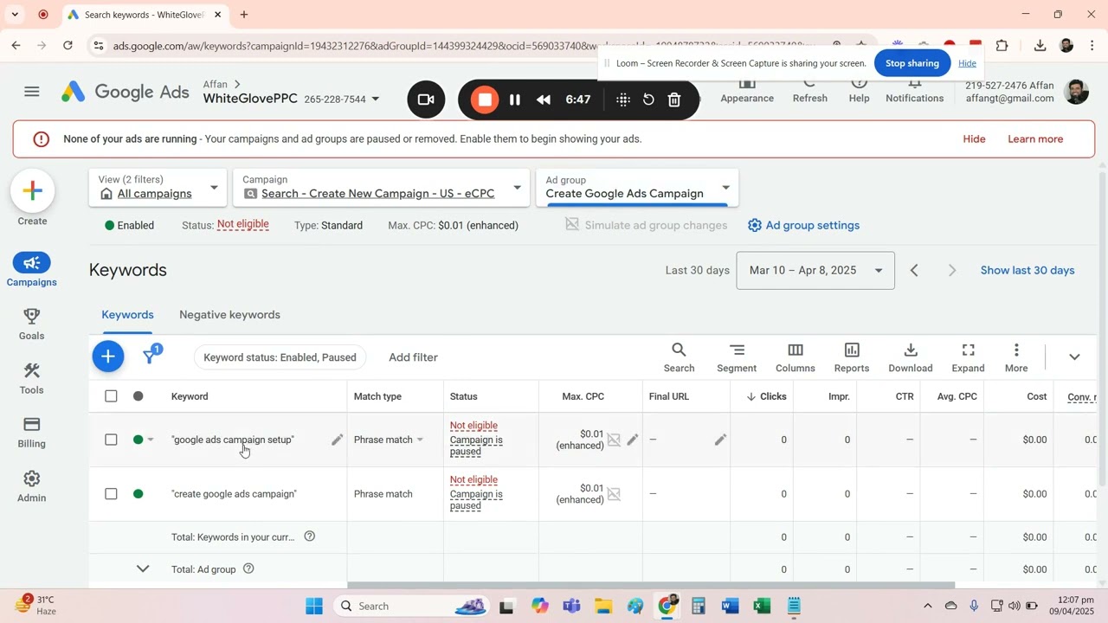Click help icon next to Total: Ad group
Image resolution: width=1108 pixels, height=623 pixels.
pos(248,568)
